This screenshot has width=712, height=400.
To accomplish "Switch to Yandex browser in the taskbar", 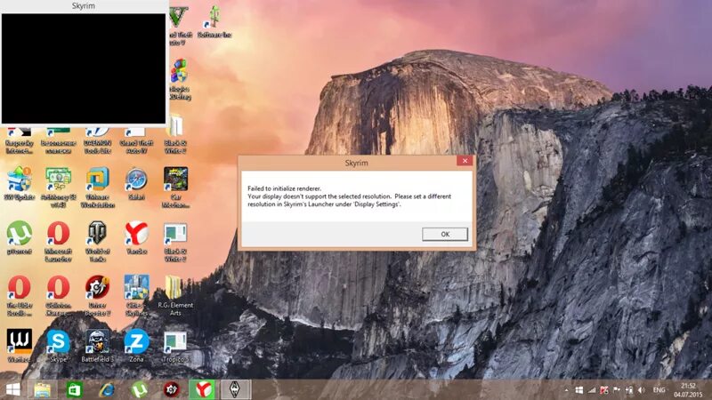I will pos(202,389).
